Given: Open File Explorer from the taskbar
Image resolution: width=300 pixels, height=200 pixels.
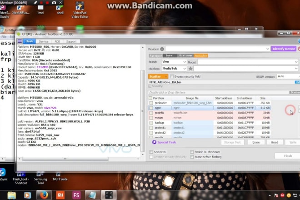Looking at the screenshot, I should 12,195.
